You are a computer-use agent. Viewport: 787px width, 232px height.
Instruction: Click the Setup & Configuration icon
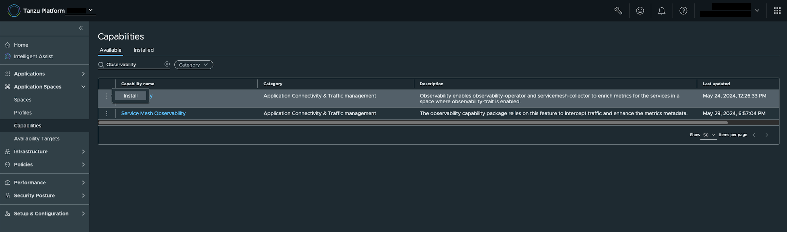tap(8, 214)
